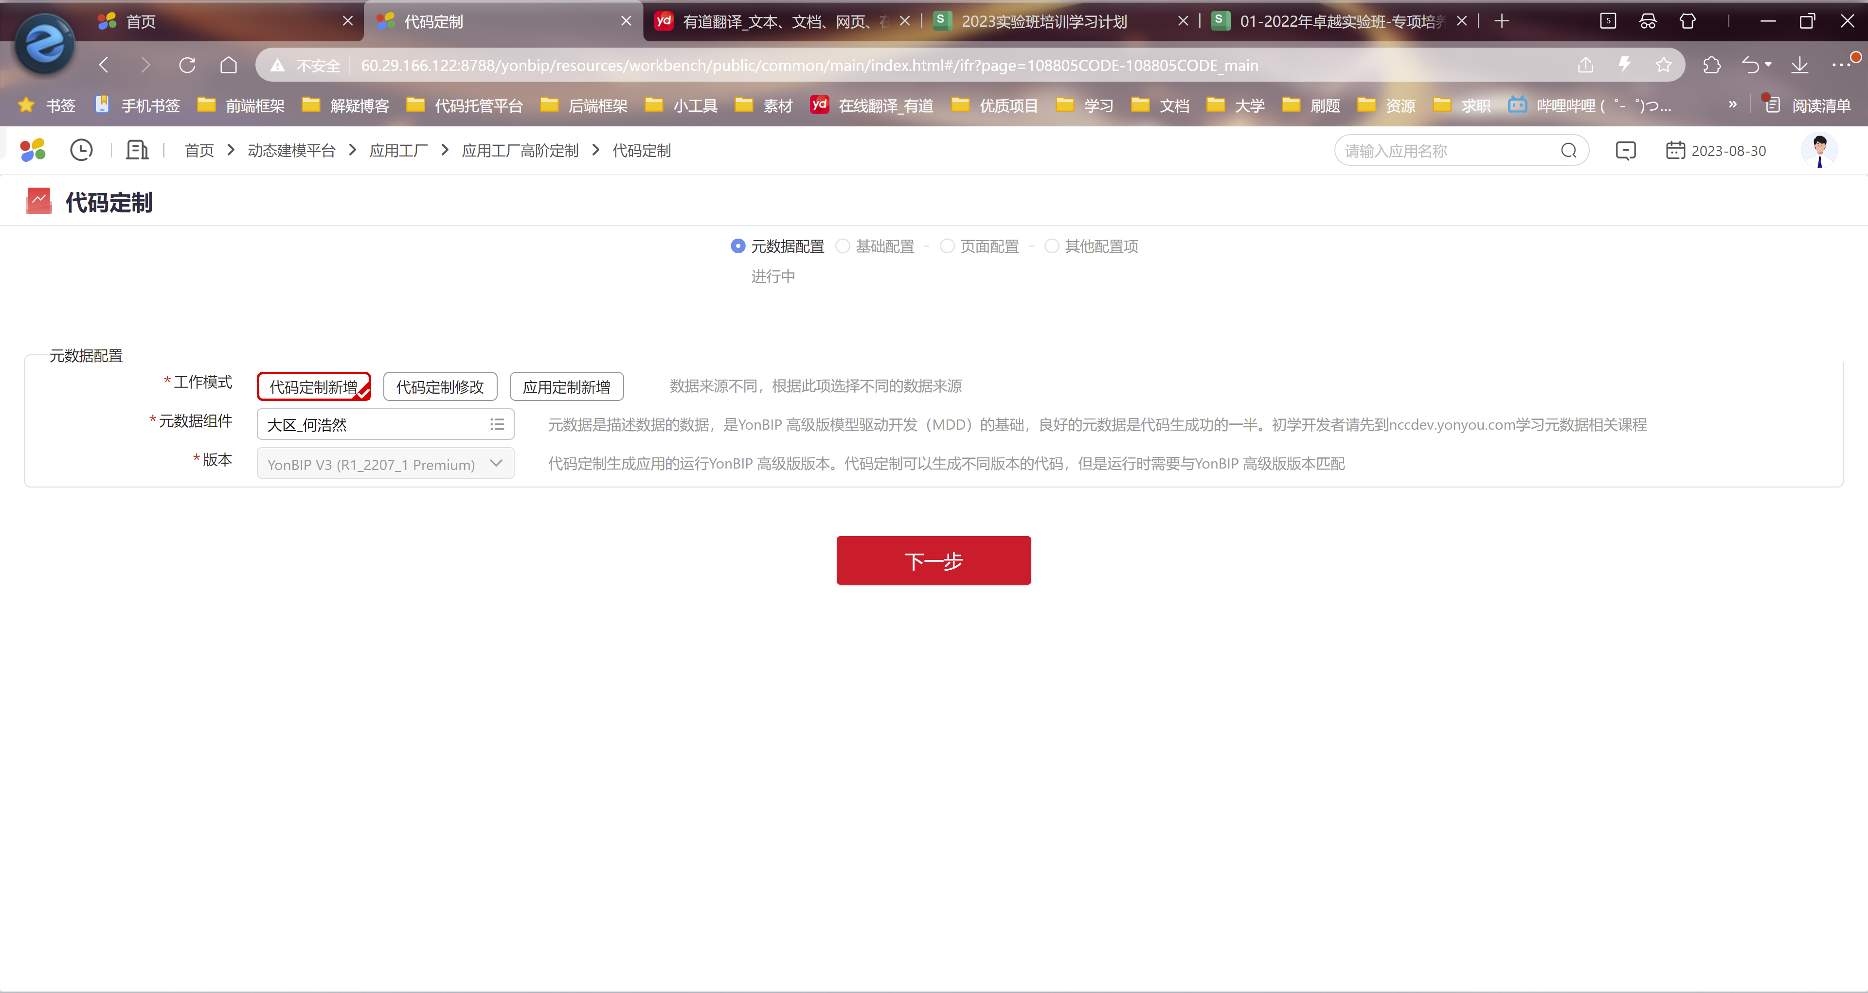The width and height of the screenshot is (1868, 993).
Task: Expand more bookmarks chevron
Action: coord(1732,105)
